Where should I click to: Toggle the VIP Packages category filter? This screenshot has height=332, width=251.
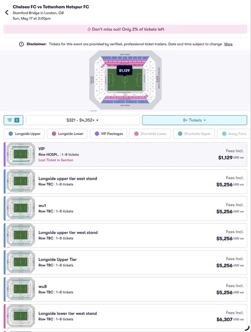click(108, 134)
